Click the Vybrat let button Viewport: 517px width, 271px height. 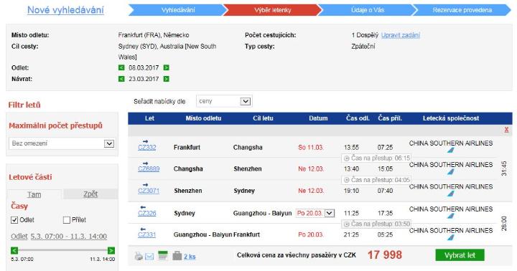tap(460, 255)
